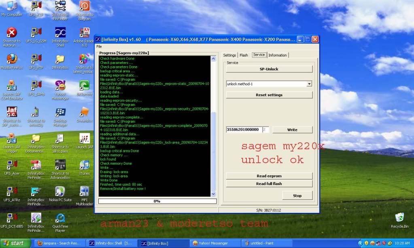The image size is (414, 248).
Task: Launch iTunes desktop icon
Action: 85,168
